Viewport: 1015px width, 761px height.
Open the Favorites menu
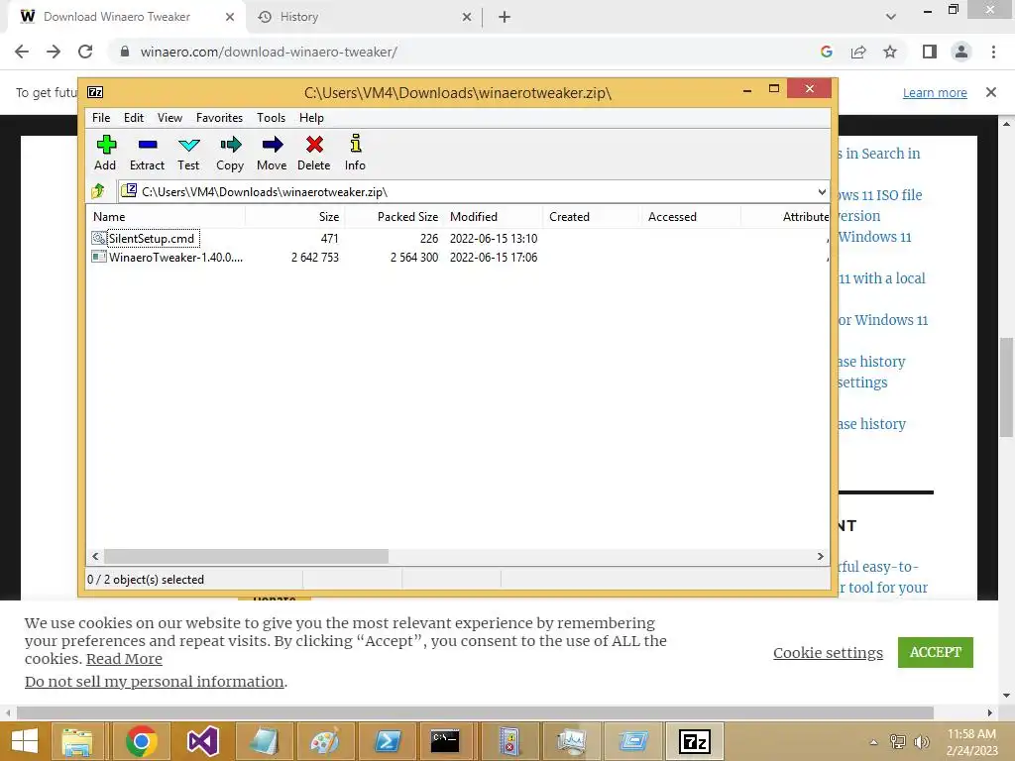pyautogui.click(x=219, y=118)
